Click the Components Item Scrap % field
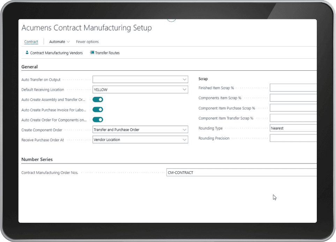Image resolution: width=336 pixels, height=242 pixels. (x=293, y=98)
